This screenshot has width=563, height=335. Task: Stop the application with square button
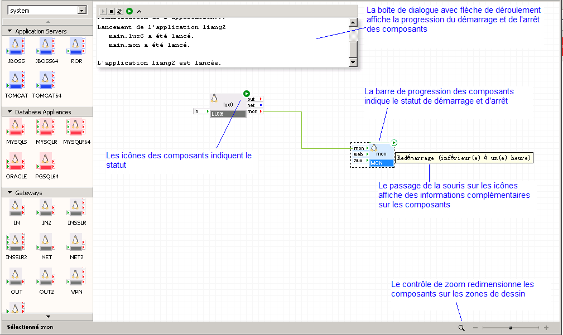111,12
